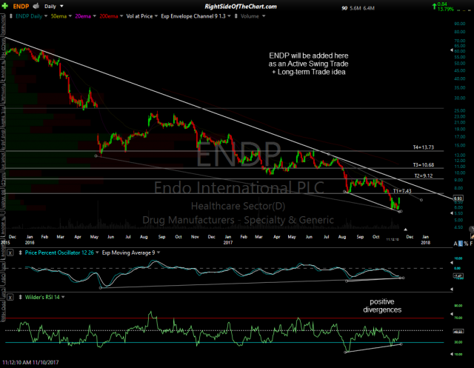The width and height of the screenshot is (474, 368).
Task: Click the positive divergences annotation text
Action: click(x=383, y=306)
